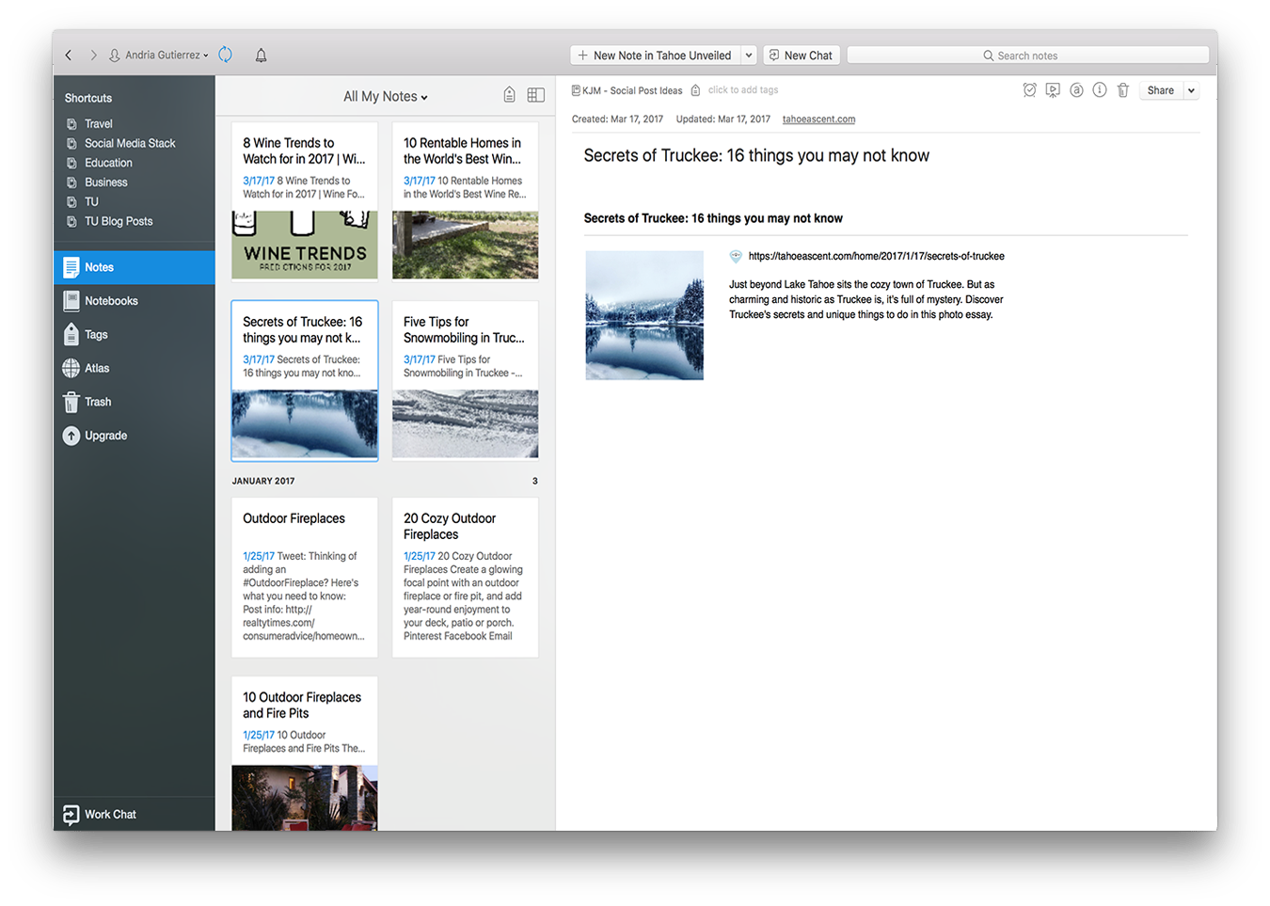Click the Shortcuts section header
Viewport: 1270px width, 906px height.
[x=88, y=98]
